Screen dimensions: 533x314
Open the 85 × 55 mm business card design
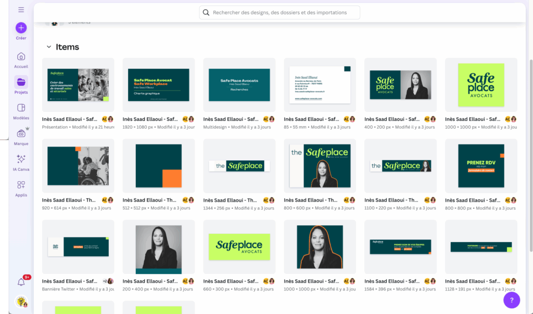click(320, 85)
